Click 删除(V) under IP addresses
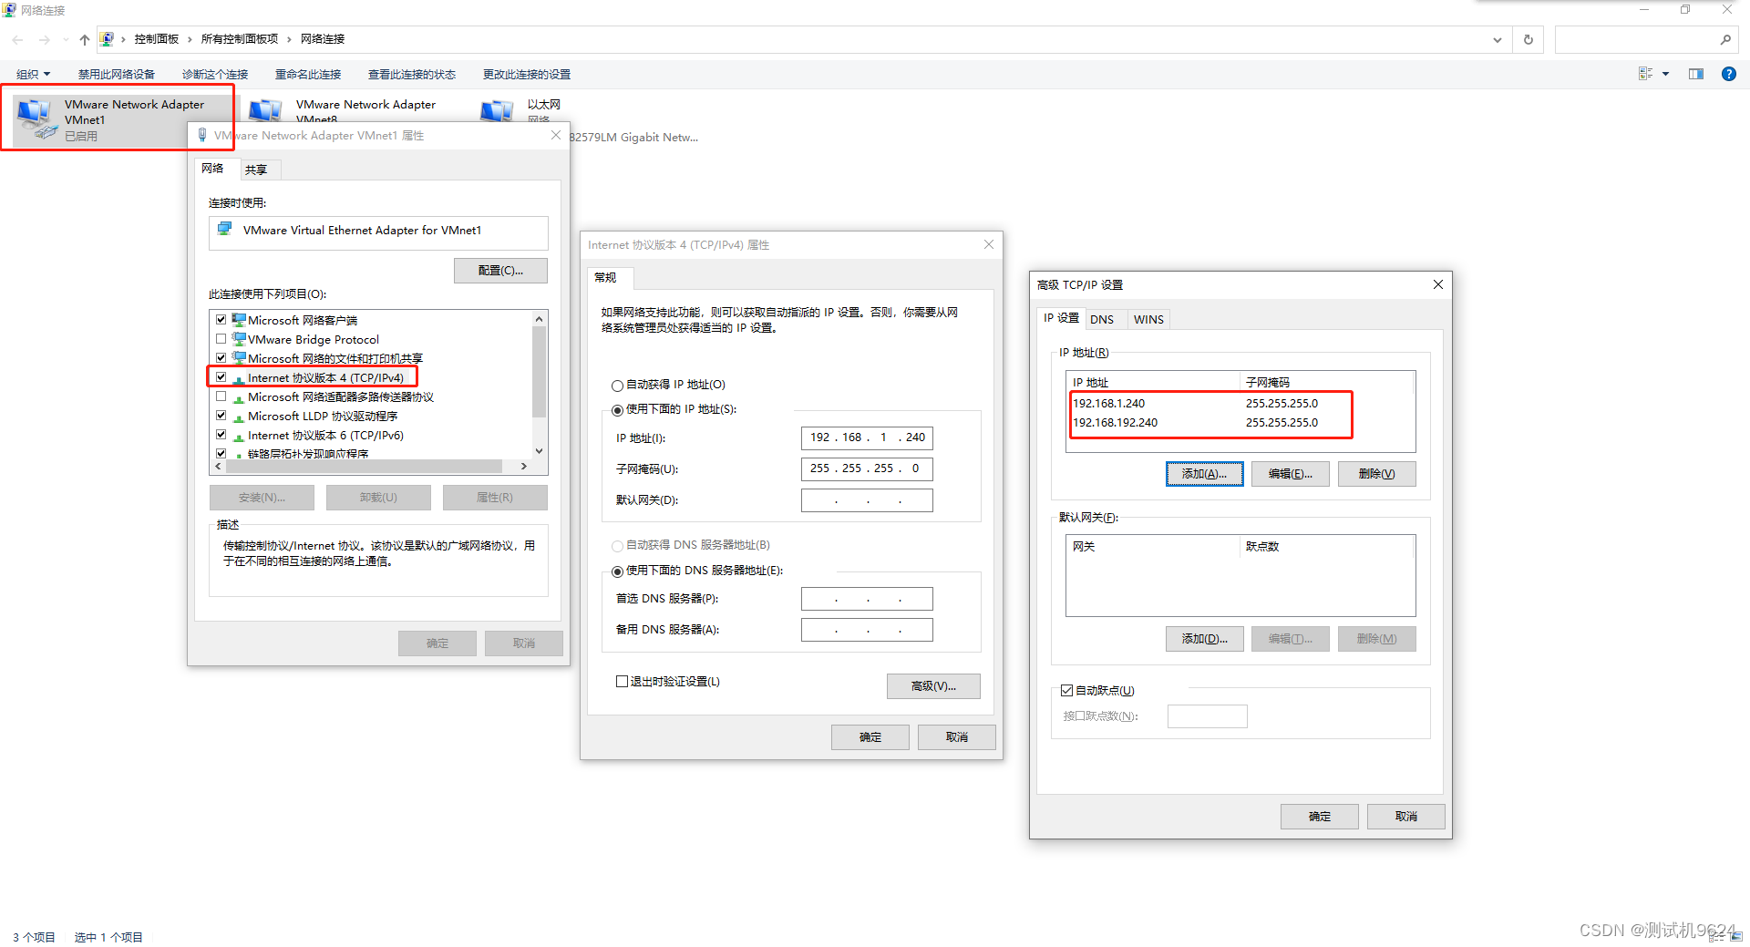This screenshot has width=1750, height=947. 1376,474
